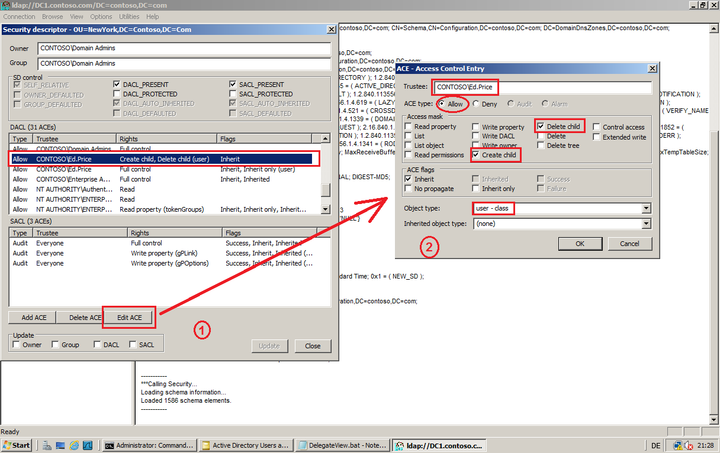This screenshot has width=720, height=453.
Task: Check the Extended write checkbox
Action: click(597, 137)
